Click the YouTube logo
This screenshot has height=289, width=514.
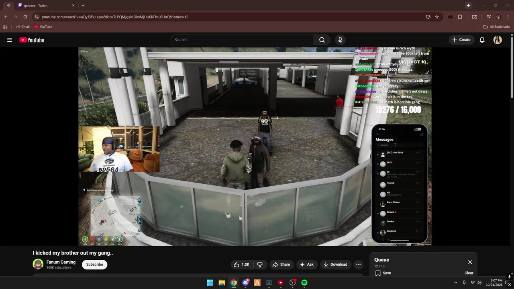pos(32,40)
